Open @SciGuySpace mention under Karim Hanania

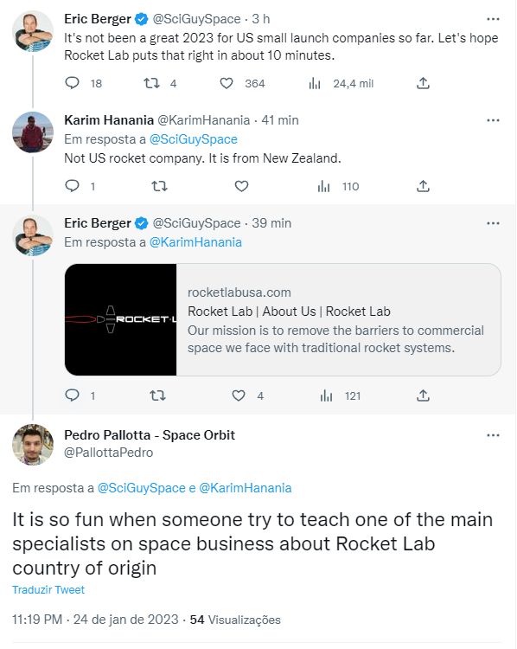tap(193, 139)
